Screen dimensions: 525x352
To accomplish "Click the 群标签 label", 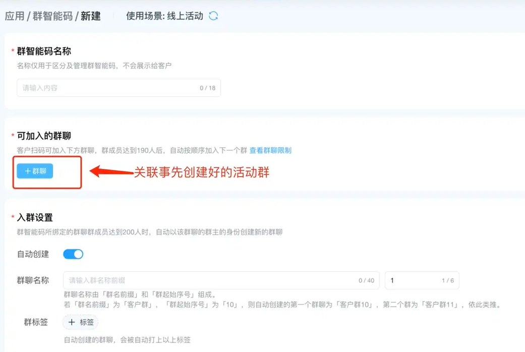I will coord(36,322).
